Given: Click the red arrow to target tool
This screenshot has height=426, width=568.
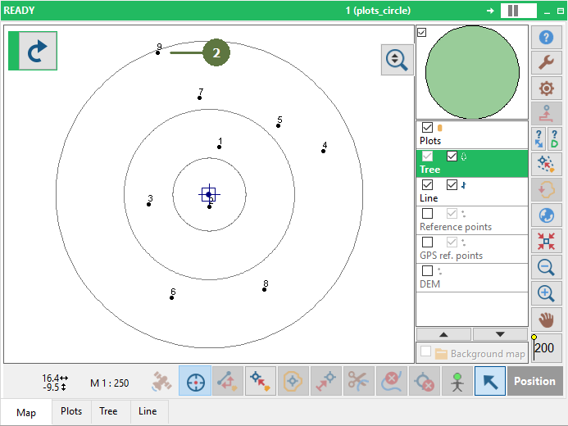Looking at the screenshot, I should (x=326, y=381).
